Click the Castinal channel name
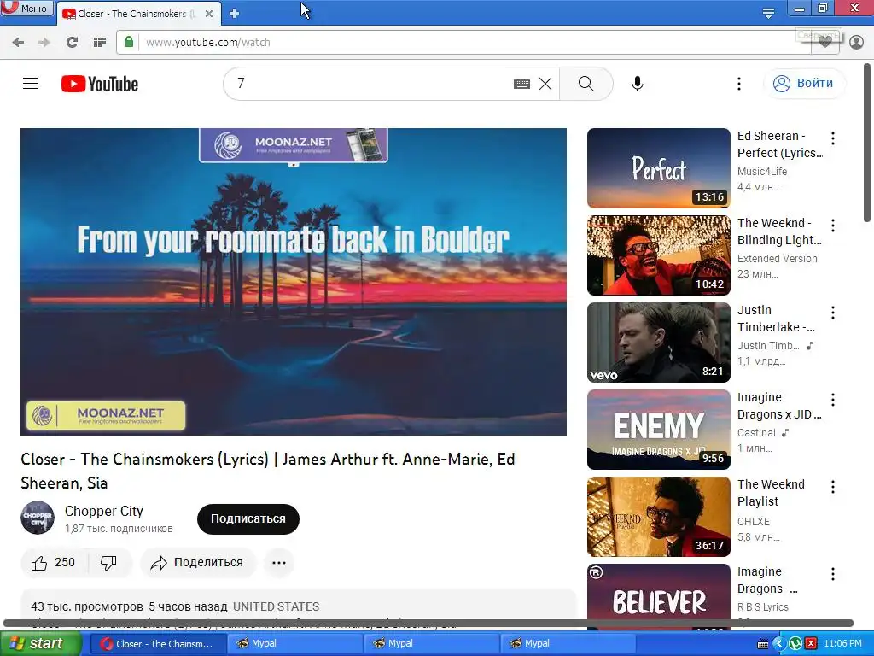Image resolution: width=874 pixels, height=656 pixels. point(756,433)
